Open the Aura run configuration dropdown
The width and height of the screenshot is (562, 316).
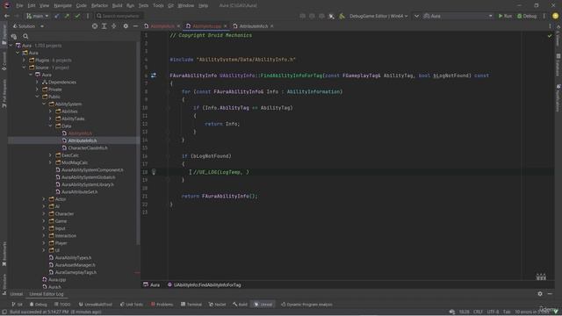pyautogui.click(x=458, y=16)
